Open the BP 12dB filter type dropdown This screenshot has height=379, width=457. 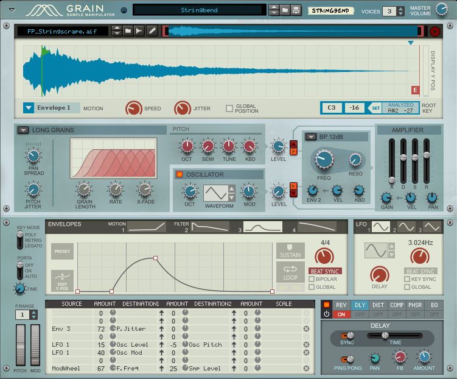[311, 136]
